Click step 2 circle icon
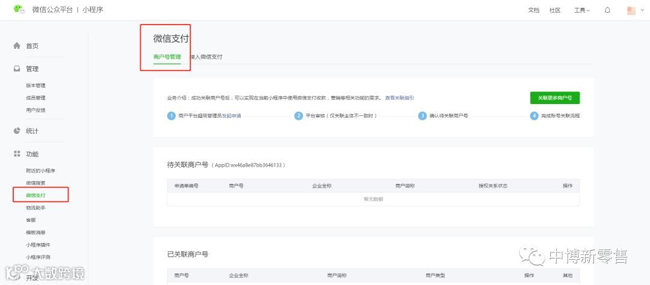650x285 pixels. 299,116
